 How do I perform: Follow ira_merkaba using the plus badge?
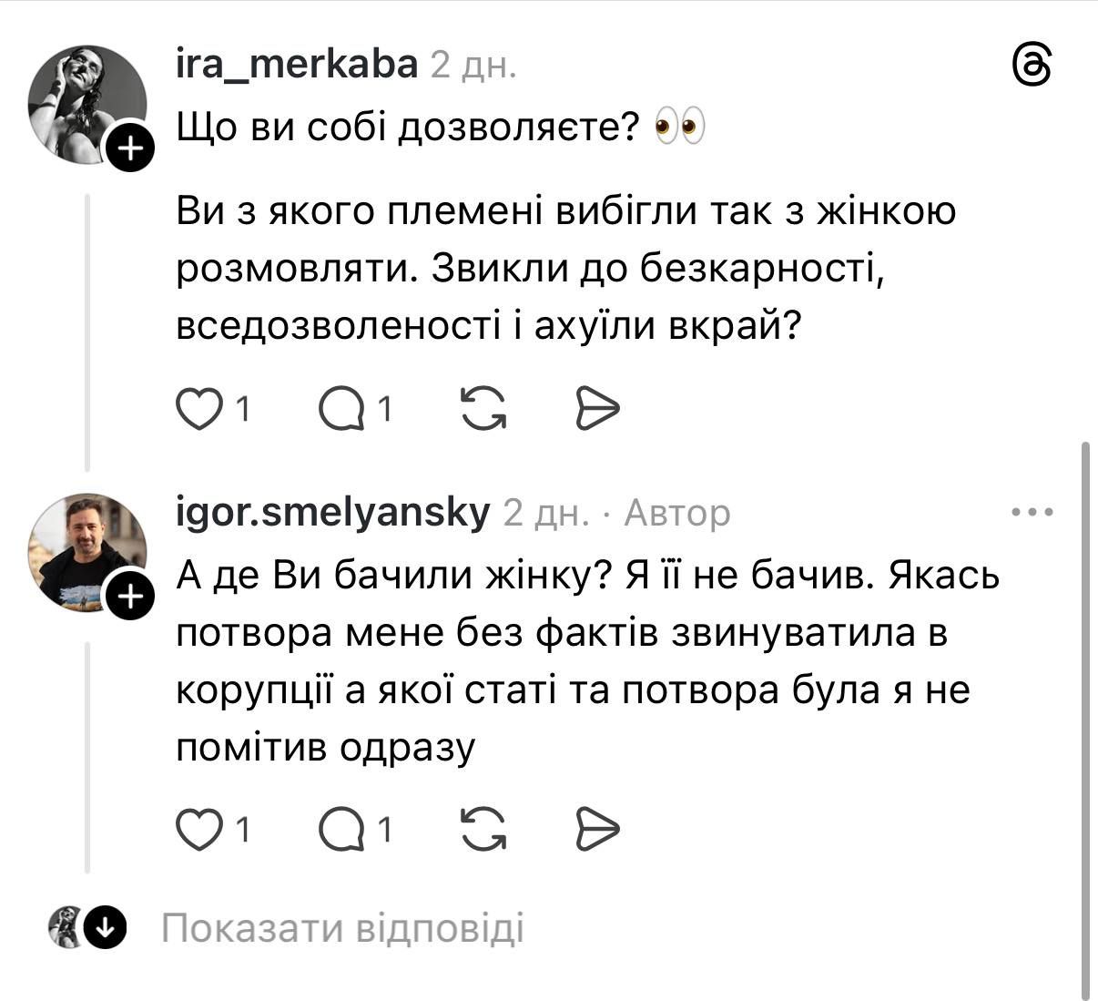(132, 148)
